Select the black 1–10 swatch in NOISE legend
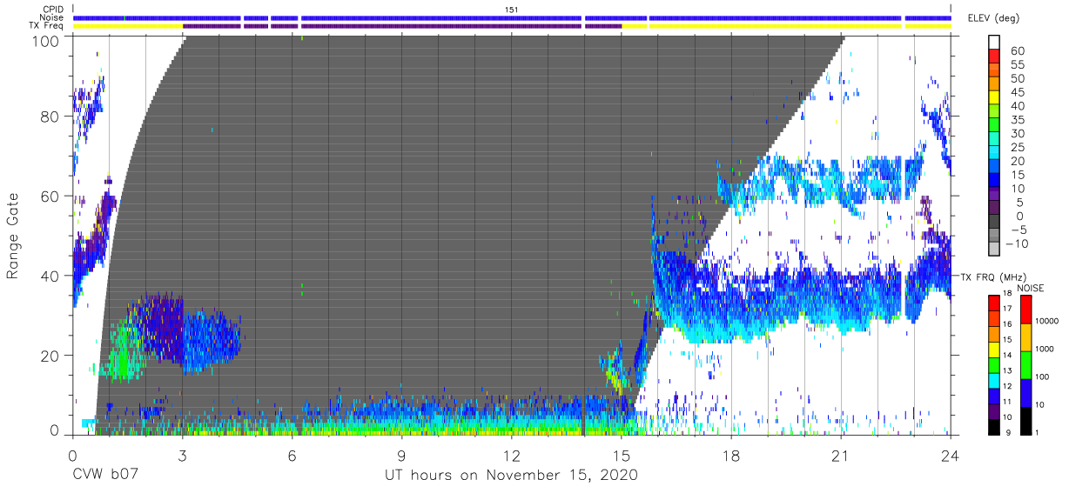This screenshot has height=493, width=1069. pyautogui.click(x=1026, y=420)
